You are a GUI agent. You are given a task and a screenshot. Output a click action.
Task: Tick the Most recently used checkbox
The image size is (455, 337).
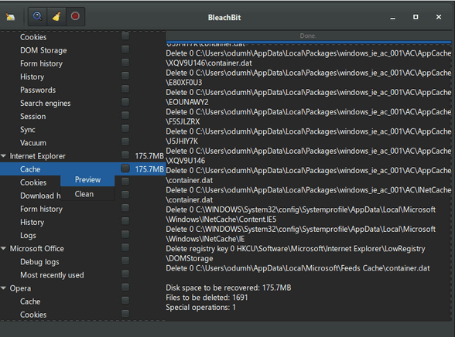(x=125, y=274)
